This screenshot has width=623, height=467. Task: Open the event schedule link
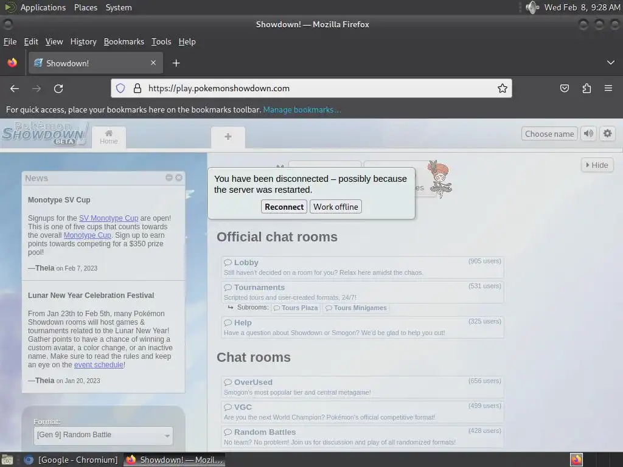(99, 365)
